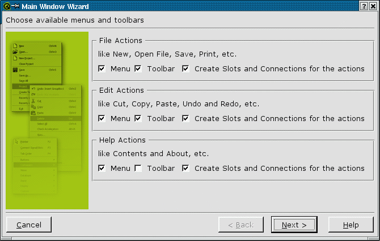Click the File Actions group label
380x241 pixels.
click(x=120, y=41)
